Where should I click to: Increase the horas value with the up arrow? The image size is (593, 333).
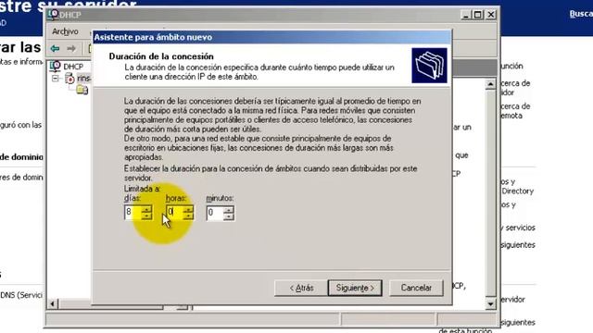[x=188, y=209]
